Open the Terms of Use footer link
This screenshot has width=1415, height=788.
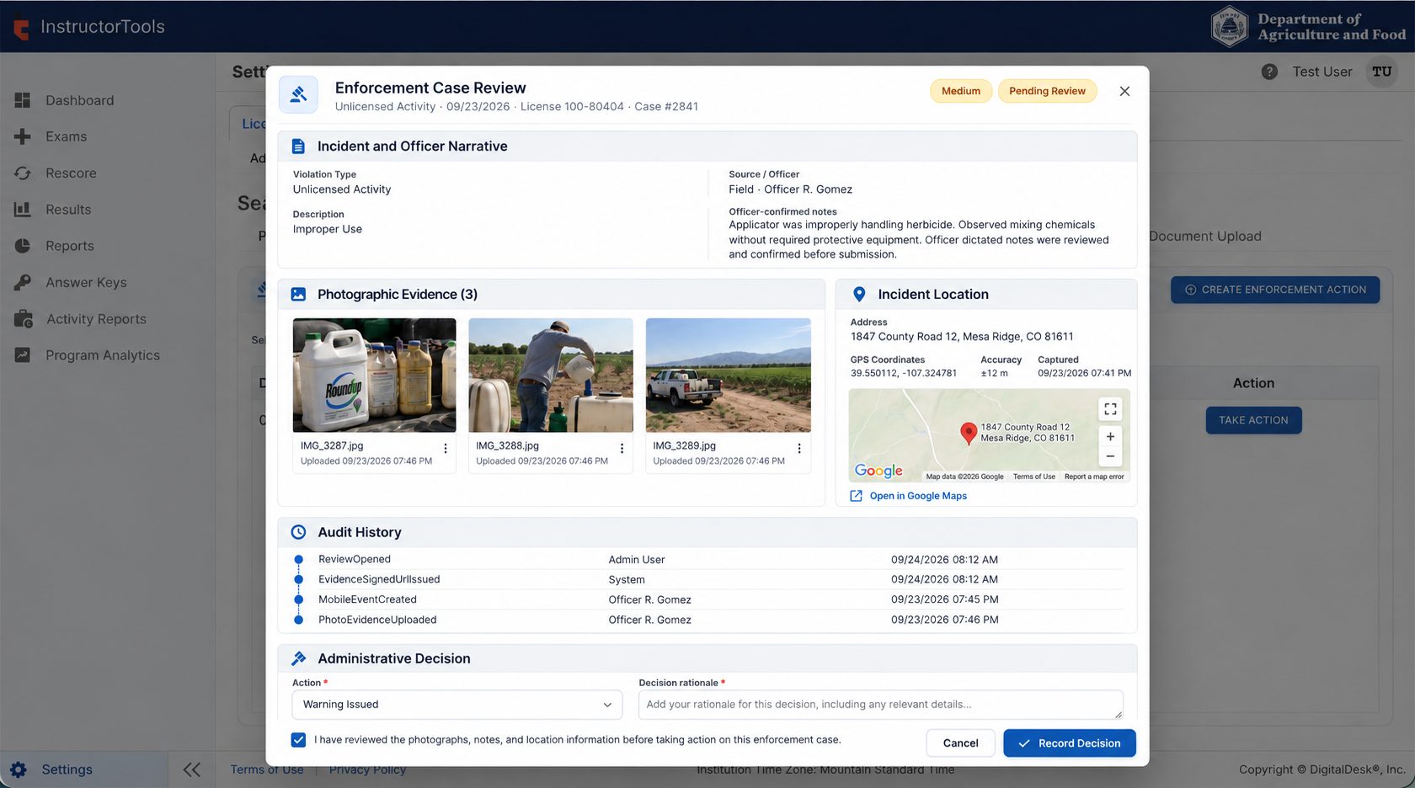click(267, 769)
